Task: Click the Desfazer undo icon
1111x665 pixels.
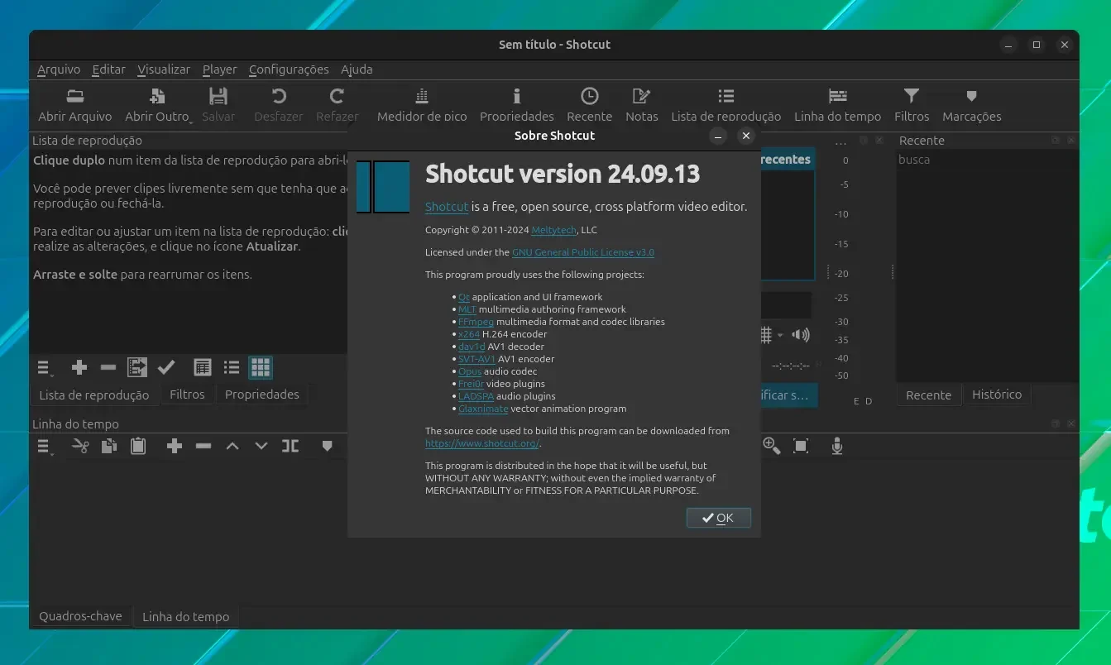Action: click(x=279, y=96)
